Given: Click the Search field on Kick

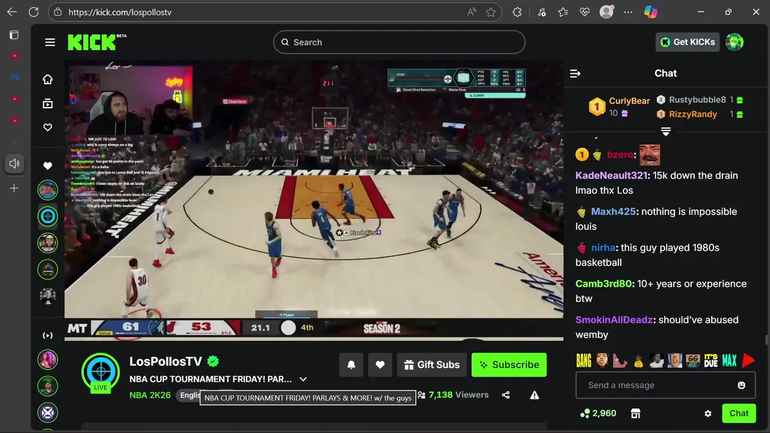Looking at the screenshot, I should (x=399, y=42).
